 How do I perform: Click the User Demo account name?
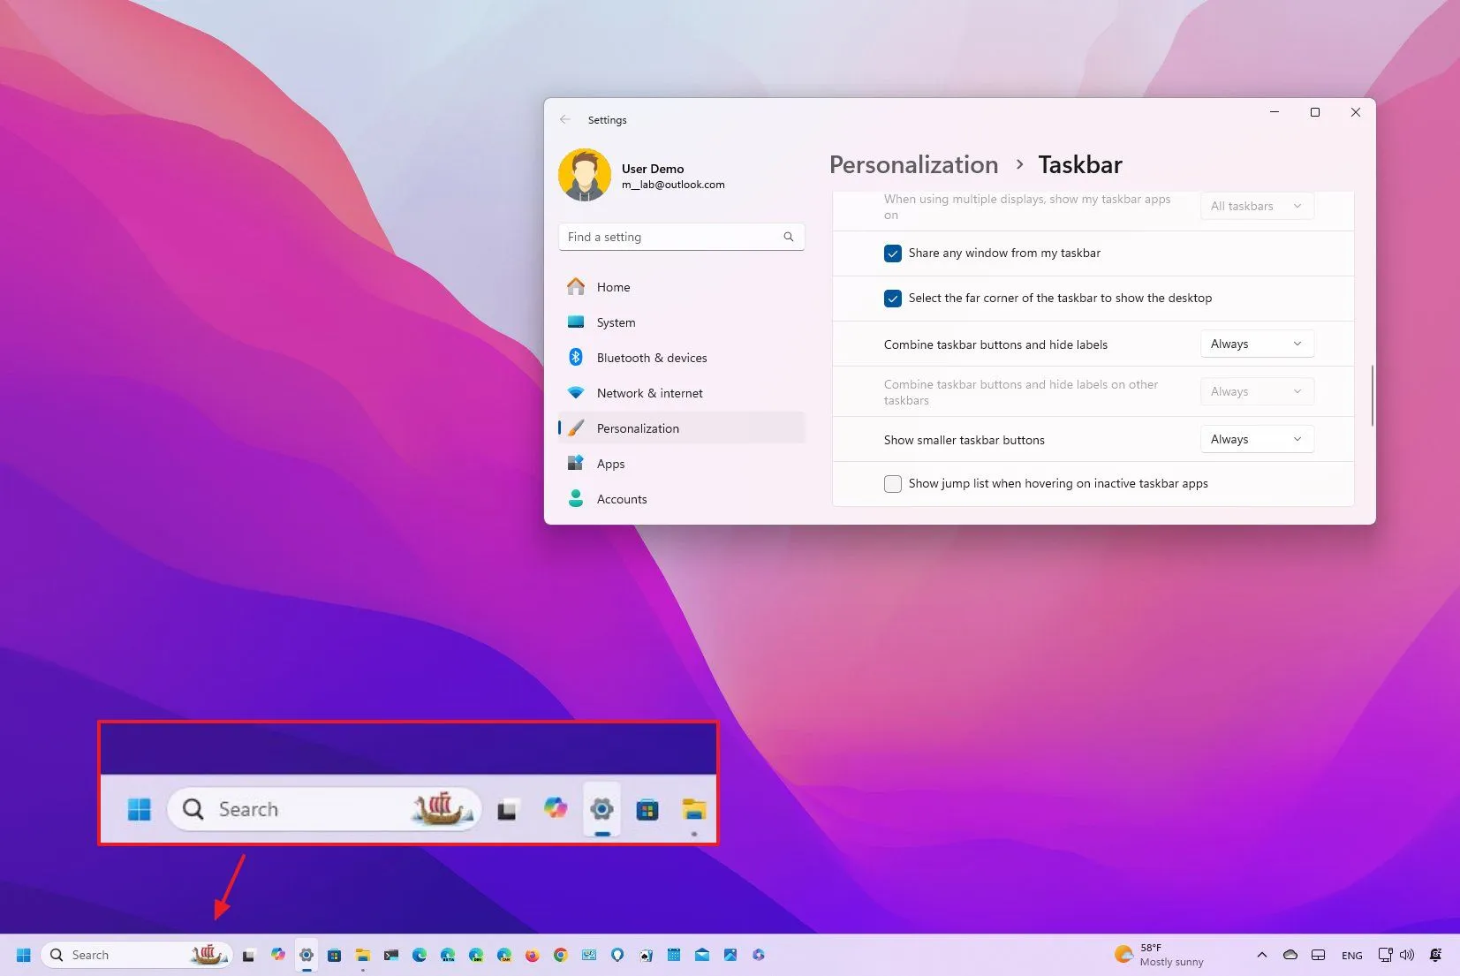click(653, 169)
